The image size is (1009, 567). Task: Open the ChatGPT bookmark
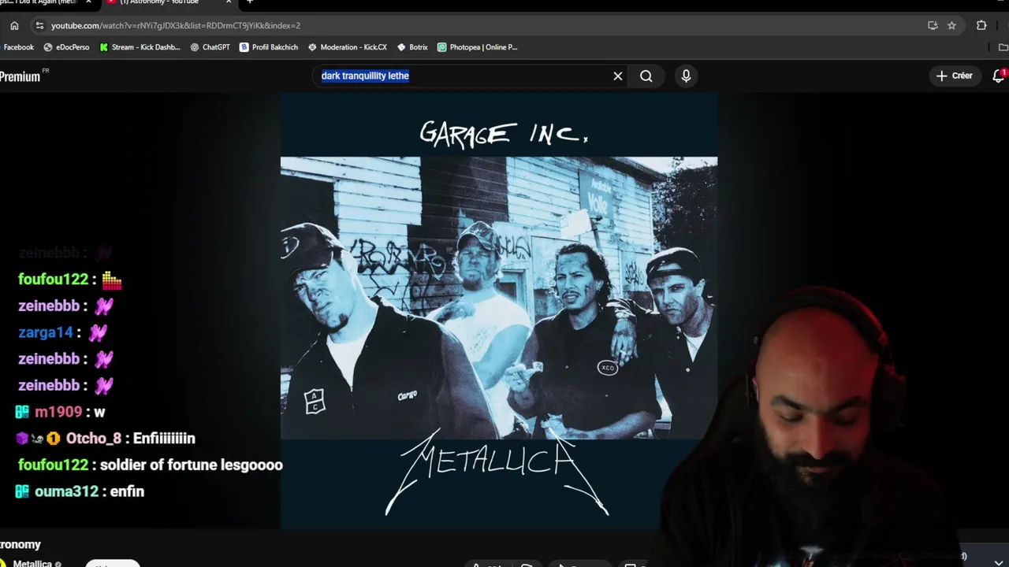pyautogui.click(x=210, y=47)
